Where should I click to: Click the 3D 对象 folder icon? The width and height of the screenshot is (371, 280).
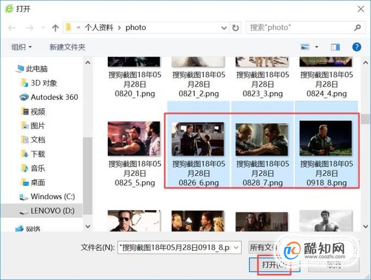point(24,83)
